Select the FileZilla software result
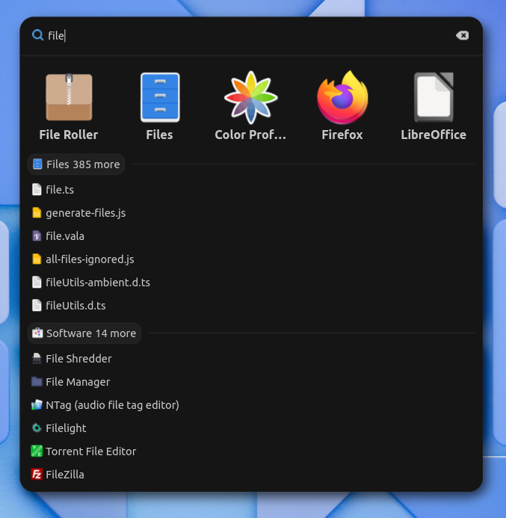Screen dimensions: 506x518 [x=251, y=474]
